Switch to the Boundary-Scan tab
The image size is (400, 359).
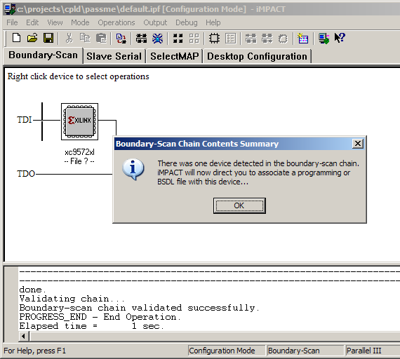[x=43, y=55]
